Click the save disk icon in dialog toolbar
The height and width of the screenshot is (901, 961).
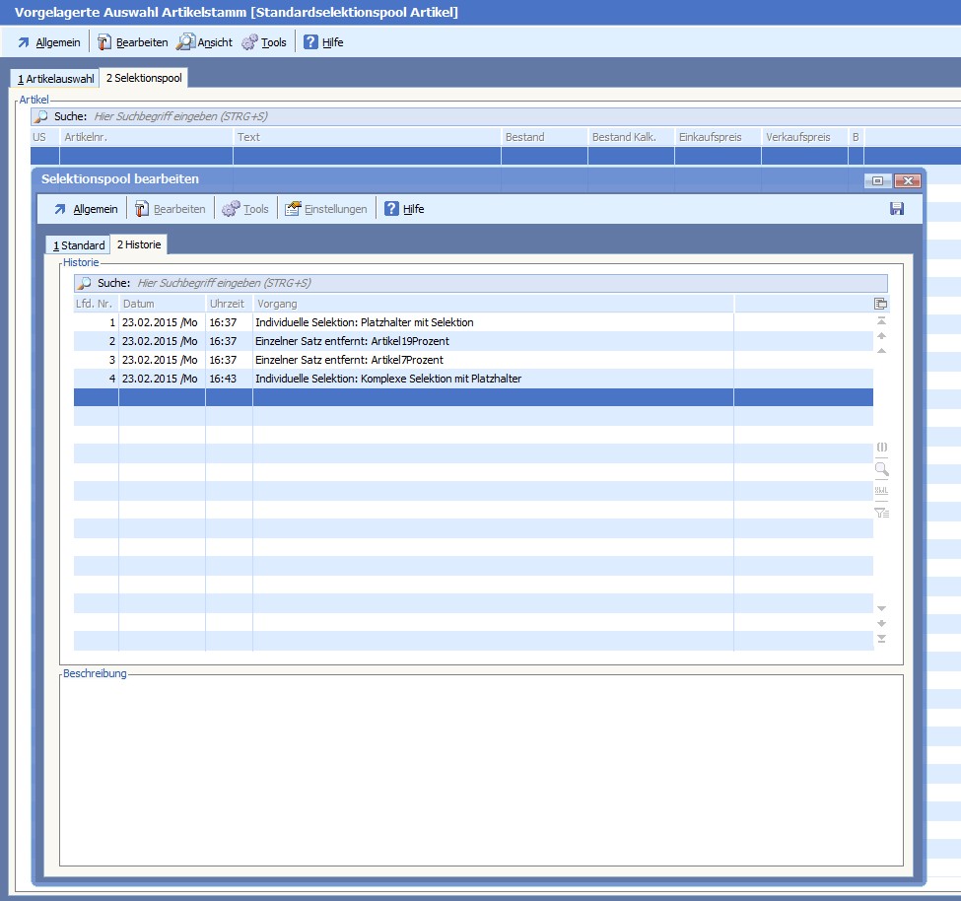[x=896, y=209]
